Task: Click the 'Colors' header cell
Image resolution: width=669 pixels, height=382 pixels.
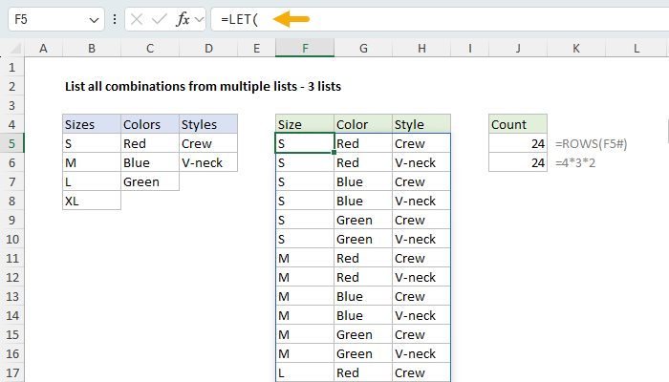Action: click(x=150, y=124)
